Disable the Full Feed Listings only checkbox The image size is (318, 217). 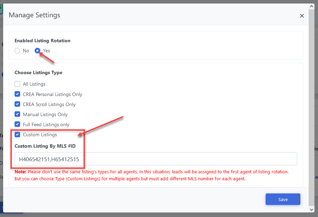pos(17,124)
